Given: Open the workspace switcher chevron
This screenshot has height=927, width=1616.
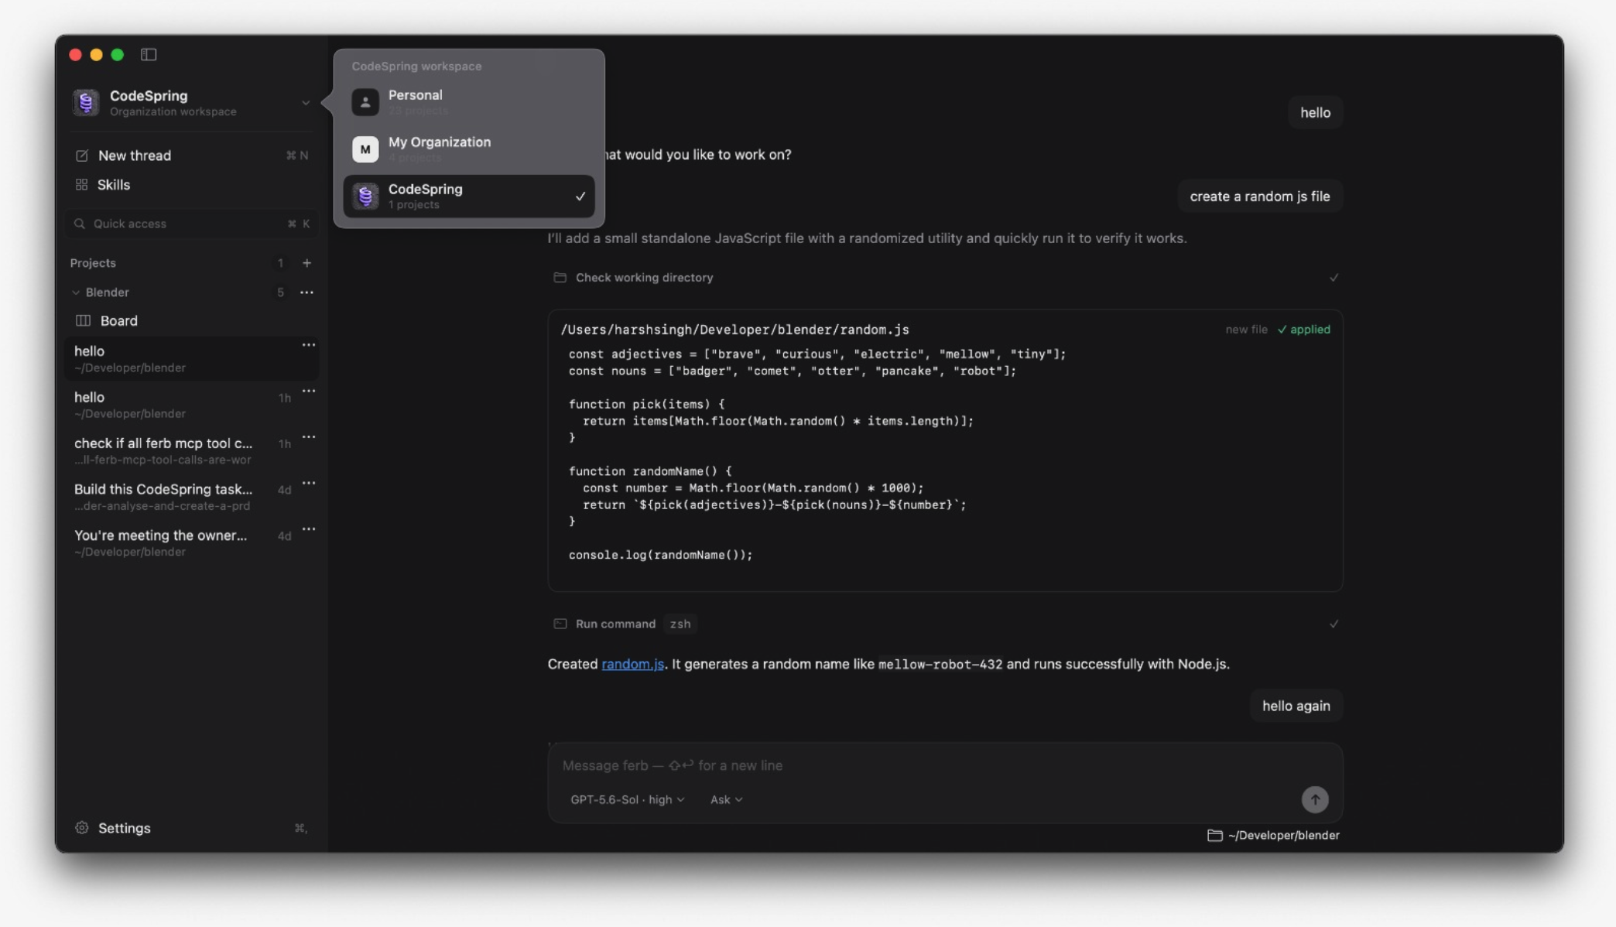Looking at the screenshot, I should 306,103.
